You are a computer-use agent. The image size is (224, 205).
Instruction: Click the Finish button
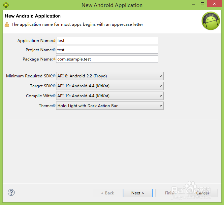[170, 193]
